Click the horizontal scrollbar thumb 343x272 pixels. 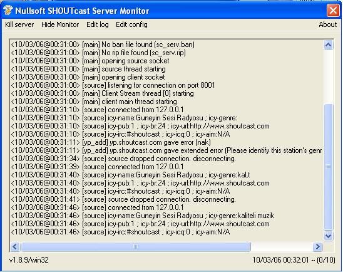pyautogui.click(x=135, y=247)
